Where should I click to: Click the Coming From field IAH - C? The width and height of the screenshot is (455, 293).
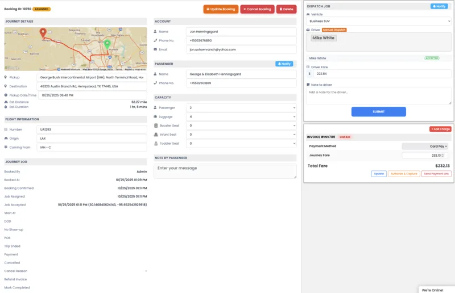tap(92, 148)
